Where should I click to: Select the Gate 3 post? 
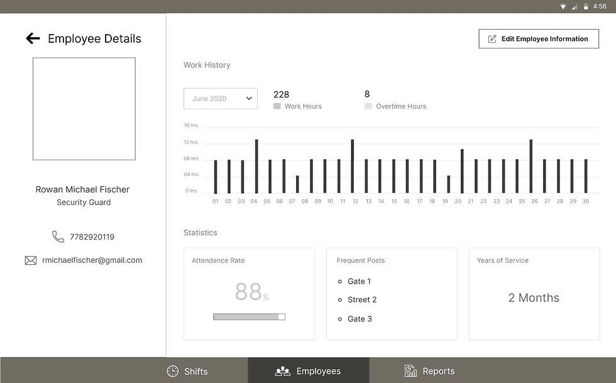(360, 319)
